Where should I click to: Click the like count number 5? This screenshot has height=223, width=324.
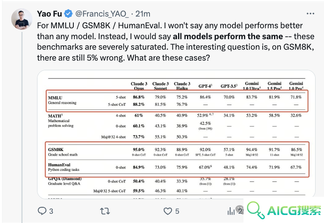coord(177,211)
